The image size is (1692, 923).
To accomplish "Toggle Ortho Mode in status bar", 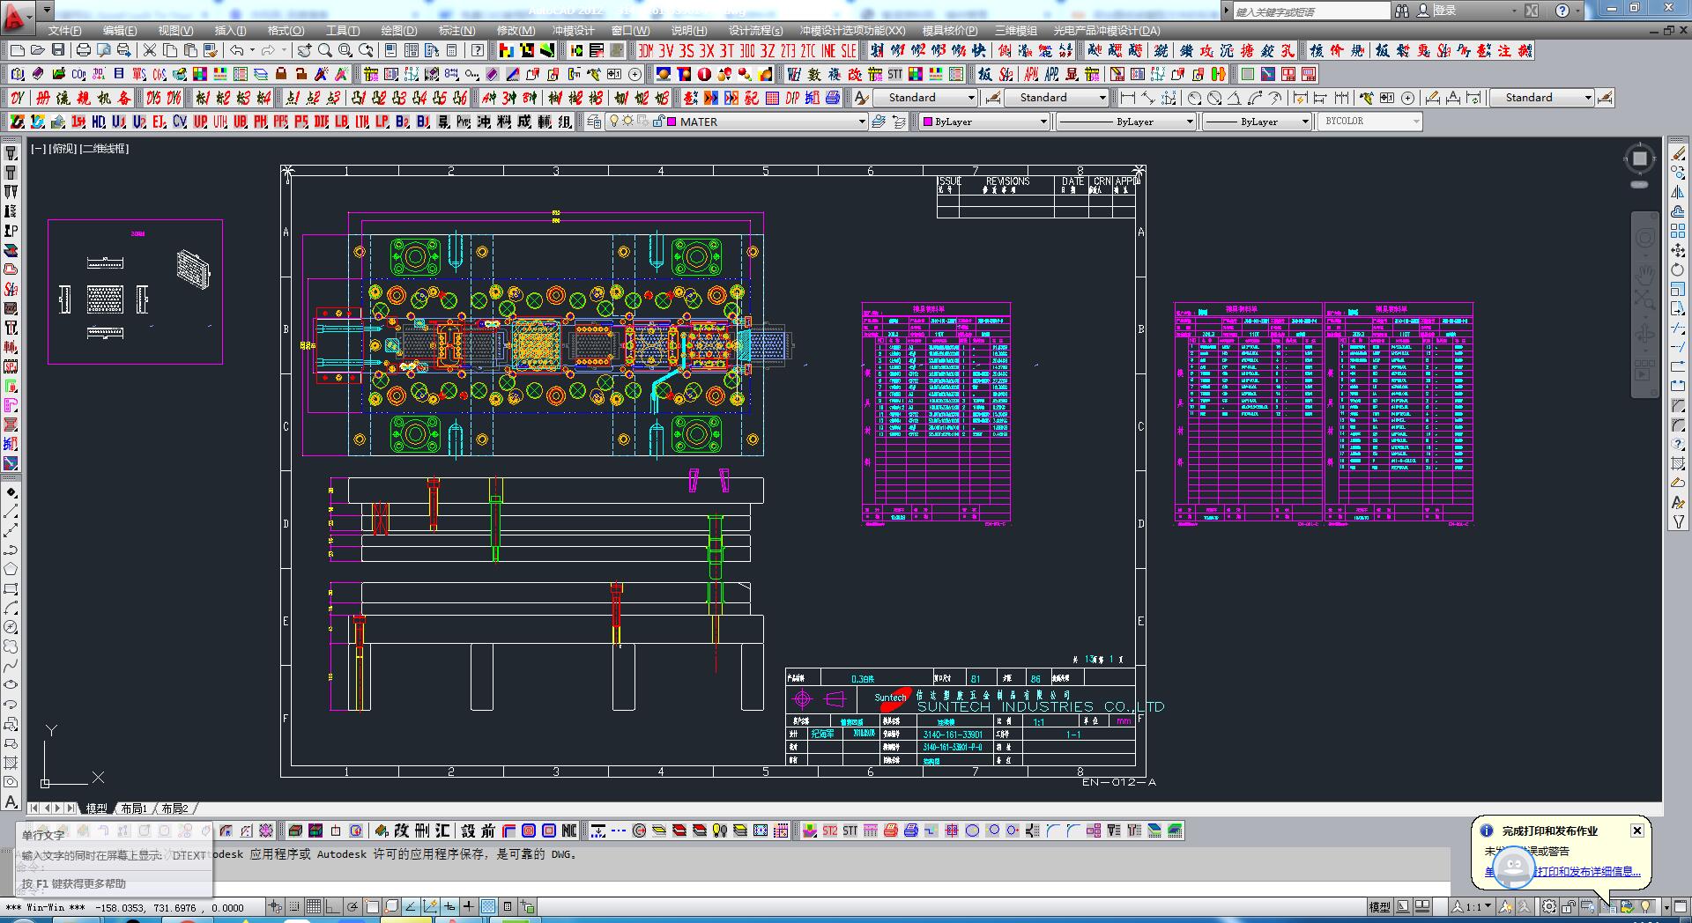I will pyautogui.click(x=333, y=906).
